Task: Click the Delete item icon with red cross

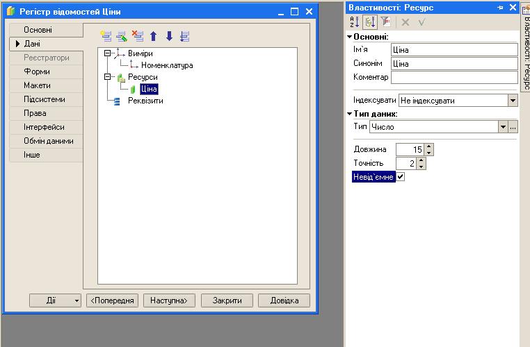Action: coord(138,36)
